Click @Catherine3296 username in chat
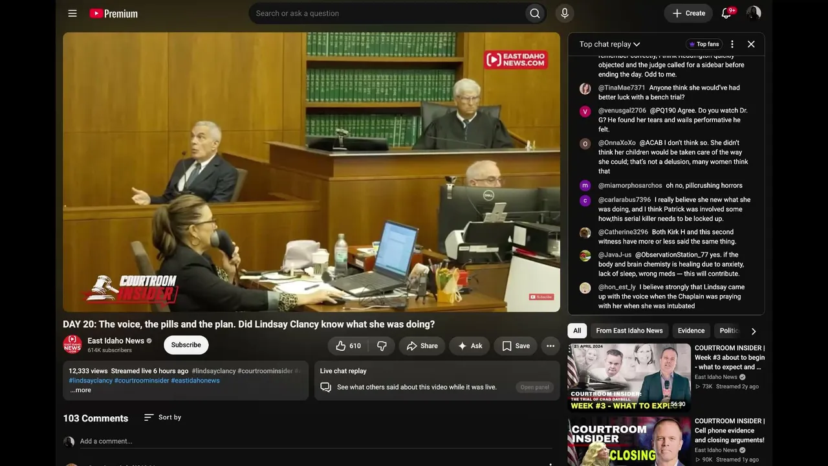Image resolution: width=828 pixels, height=466 pixels. 623,232
